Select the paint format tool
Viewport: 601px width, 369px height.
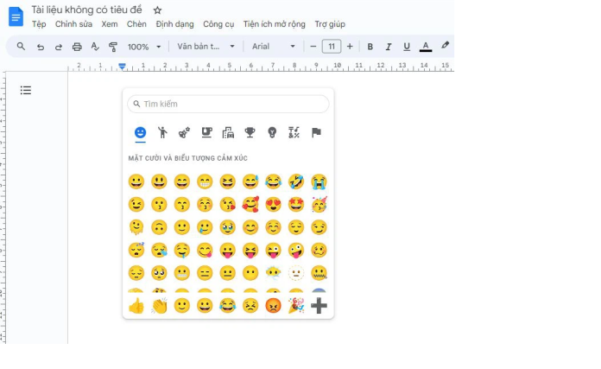click(x=112, y=47)
